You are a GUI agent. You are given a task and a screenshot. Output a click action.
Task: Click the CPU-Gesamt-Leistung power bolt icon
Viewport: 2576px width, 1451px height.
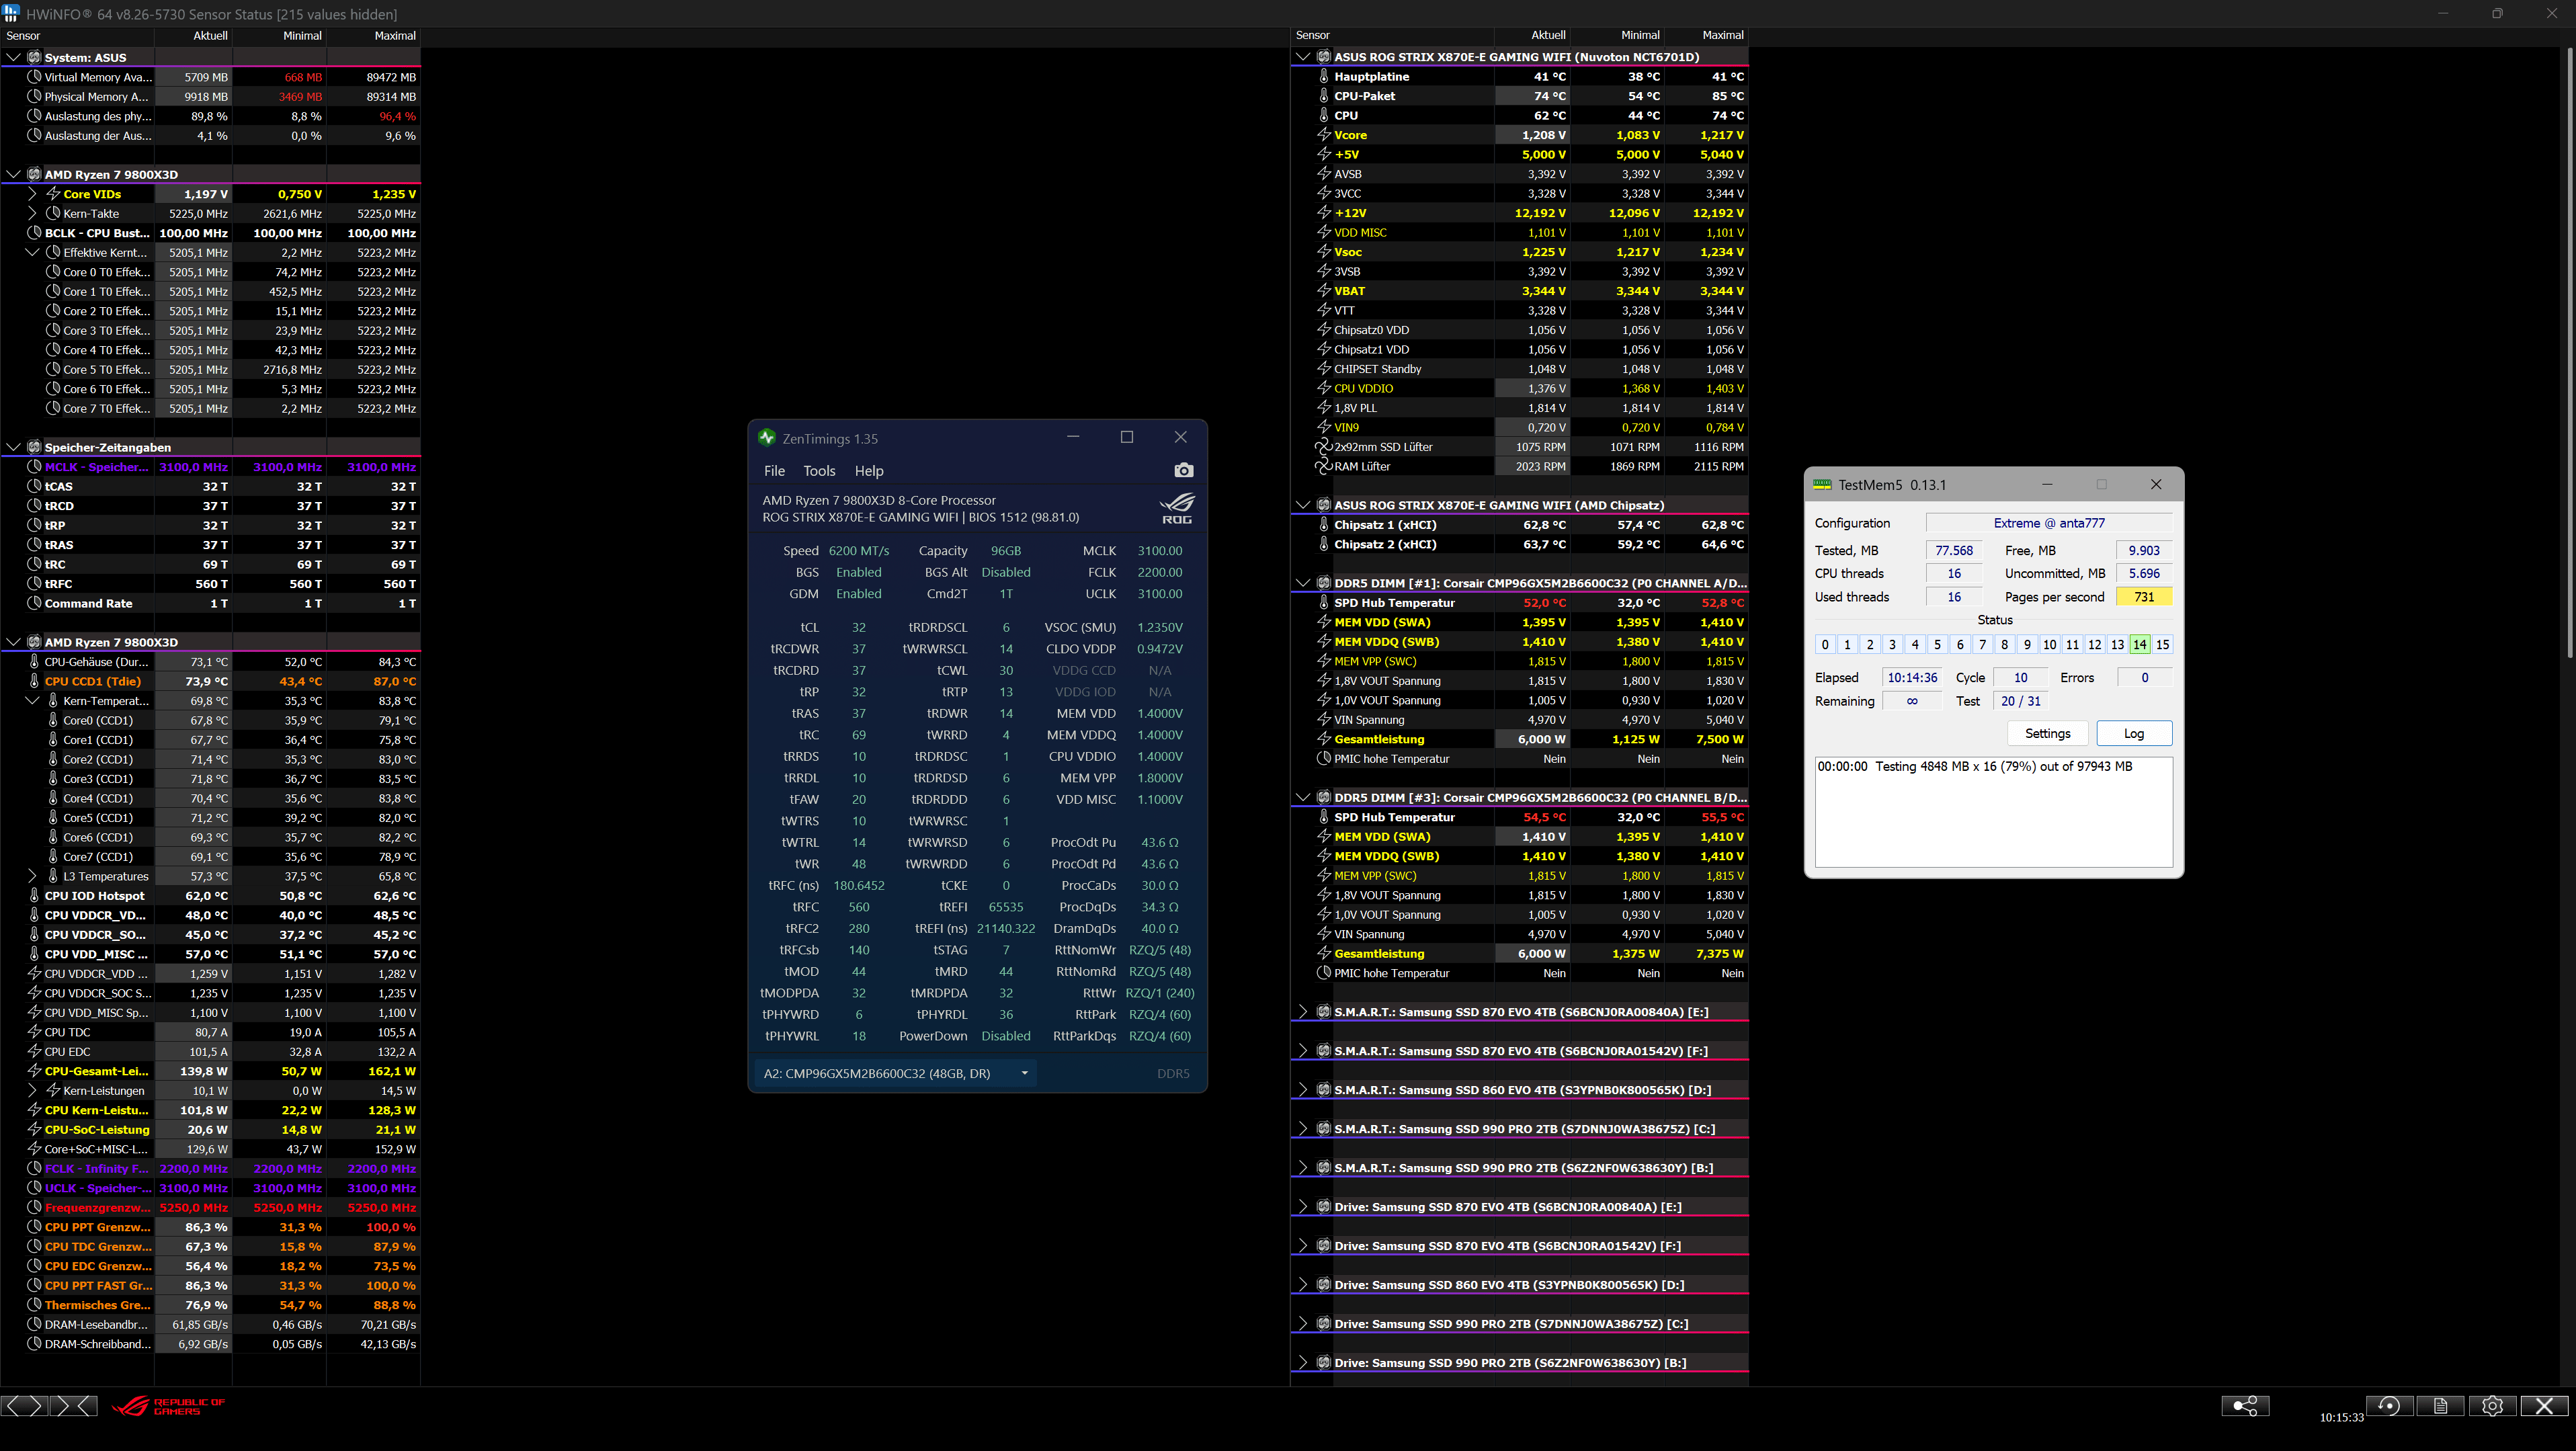35,1071
